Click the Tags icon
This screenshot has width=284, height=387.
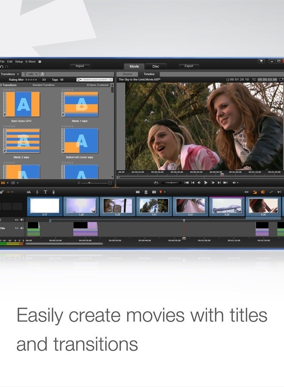[x=62, y=80]
